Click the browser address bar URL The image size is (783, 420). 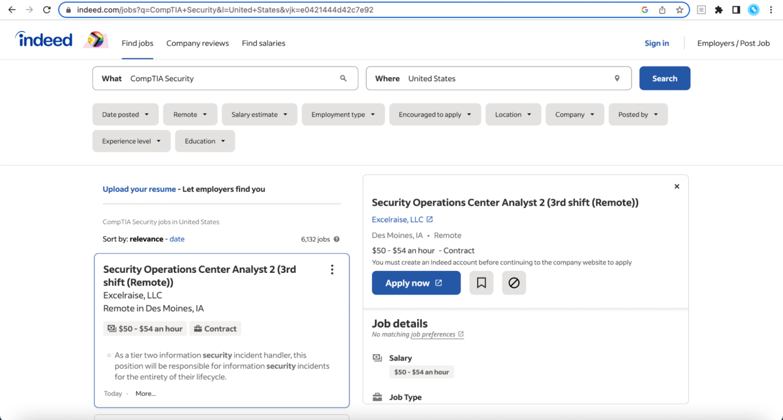pyautogui.click(x=225, y=10)
